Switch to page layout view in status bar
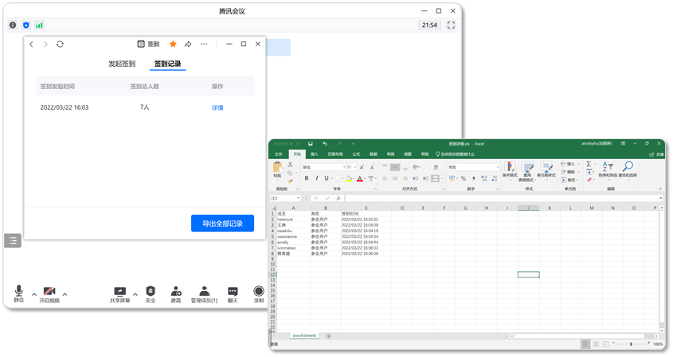Viewport: 673px width, 357px height. (596, 343)
